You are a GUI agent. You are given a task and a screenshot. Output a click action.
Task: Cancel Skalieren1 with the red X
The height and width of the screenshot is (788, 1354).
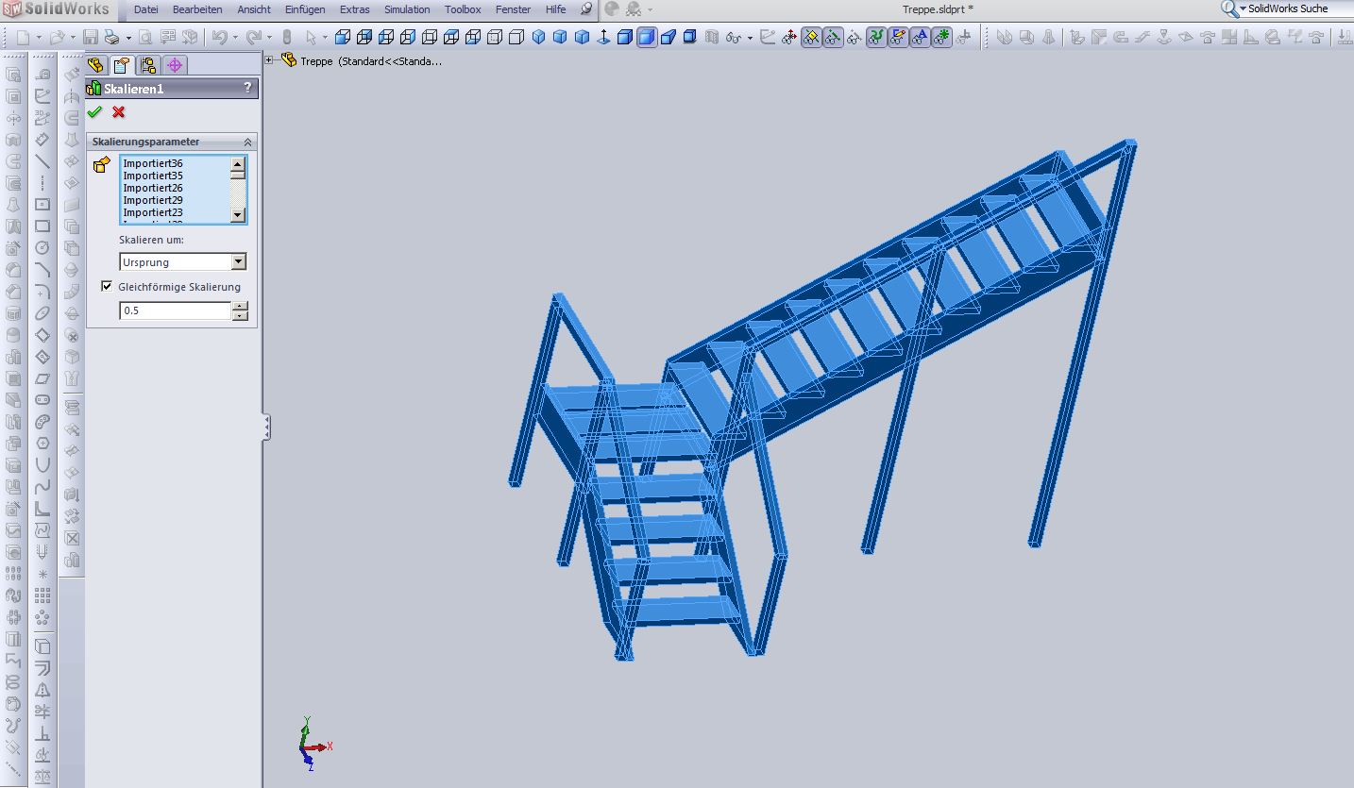coord(118,112)
